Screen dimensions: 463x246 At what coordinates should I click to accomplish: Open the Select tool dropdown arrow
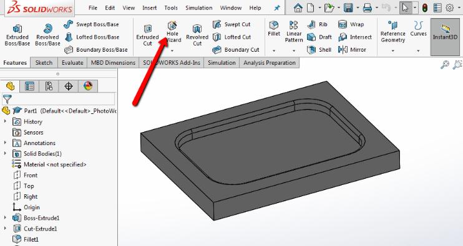[415, 8]
